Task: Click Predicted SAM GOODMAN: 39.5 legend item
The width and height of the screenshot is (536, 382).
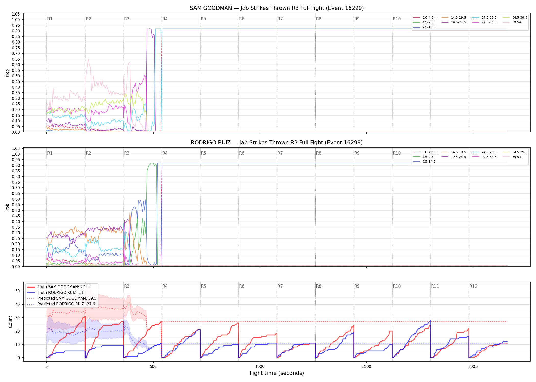Action: pyautogui.click(x=62, y=298)
